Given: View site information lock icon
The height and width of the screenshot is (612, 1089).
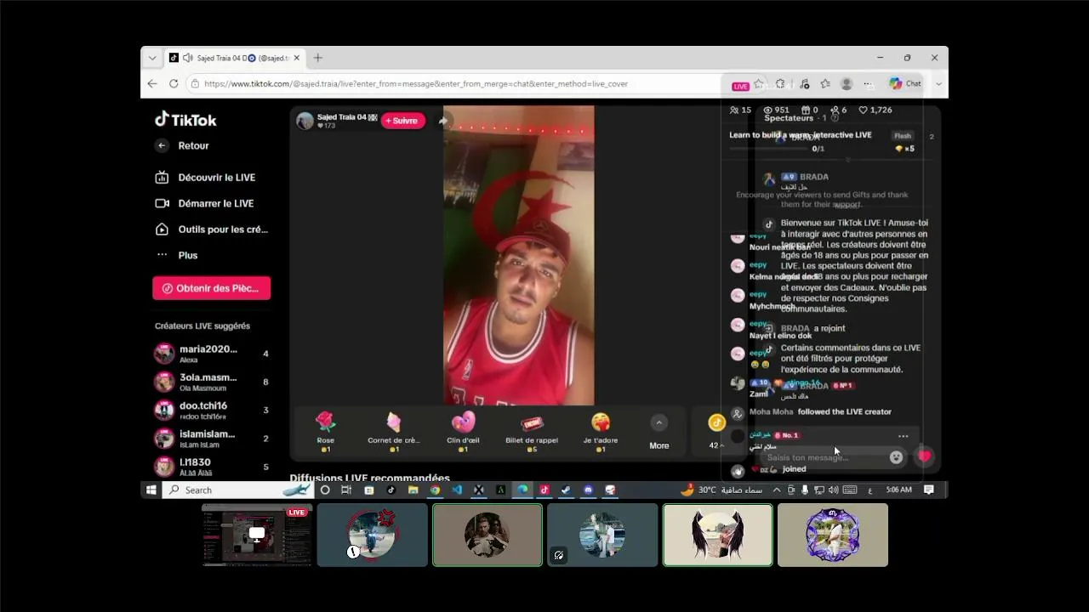Looking at the screenshot, I should (195, 83).
